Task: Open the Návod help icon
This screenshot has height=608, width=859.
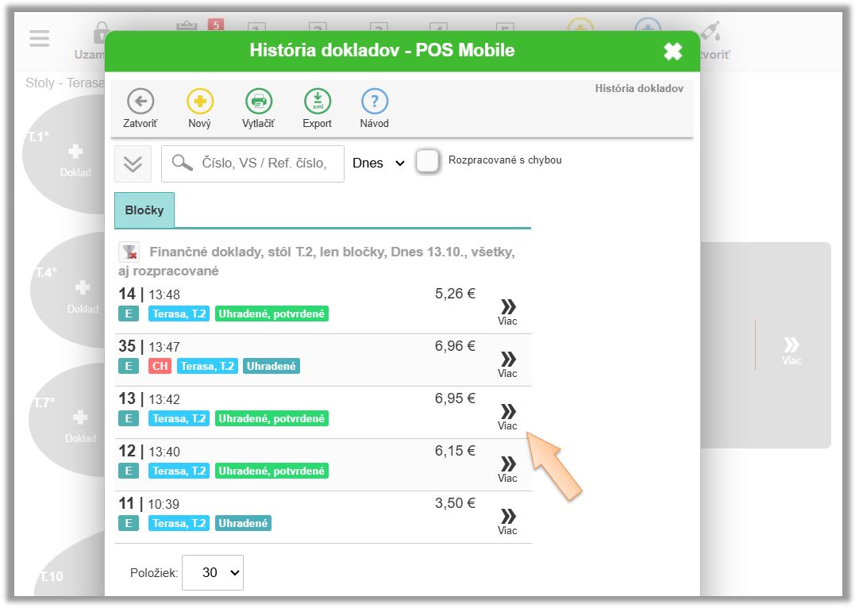Action: [x=374, y=102]
